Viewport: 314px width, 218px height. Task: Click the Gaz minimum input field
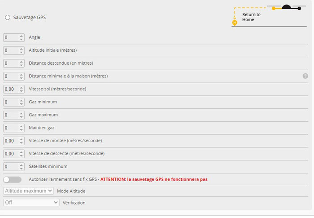tap(13, 102)
